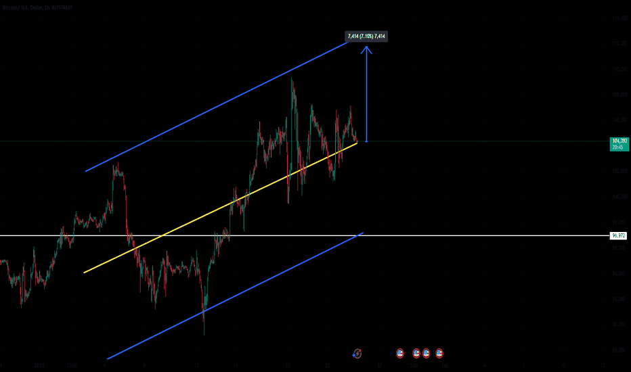Select the 7,414 (7.10%) price range label
Viewport: 631px width, 372px height.
(x=366, y=37)
